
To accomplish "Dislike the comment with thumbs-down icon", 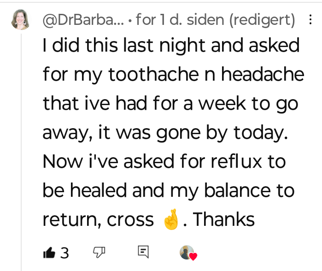I will click(99, 252).
